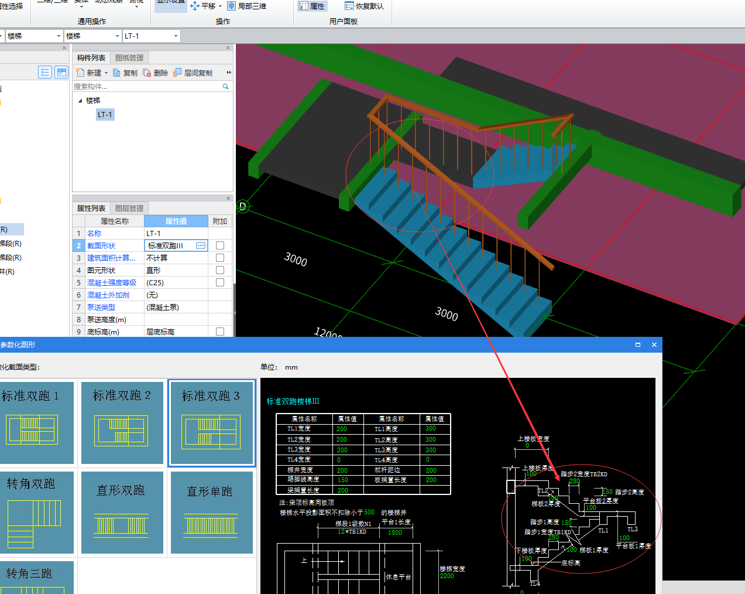Click the 新建 new component icon

tap(81, 73)
